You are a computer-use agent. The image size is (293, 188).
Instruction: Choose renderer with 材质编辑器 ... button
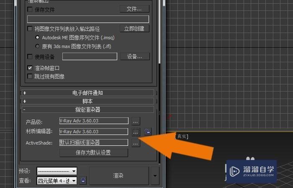(136, 132)
